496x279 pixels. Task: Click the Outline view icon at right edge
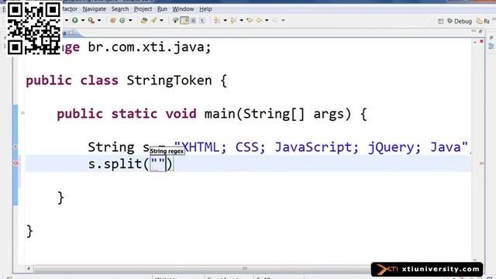click(x=491, y=46)
